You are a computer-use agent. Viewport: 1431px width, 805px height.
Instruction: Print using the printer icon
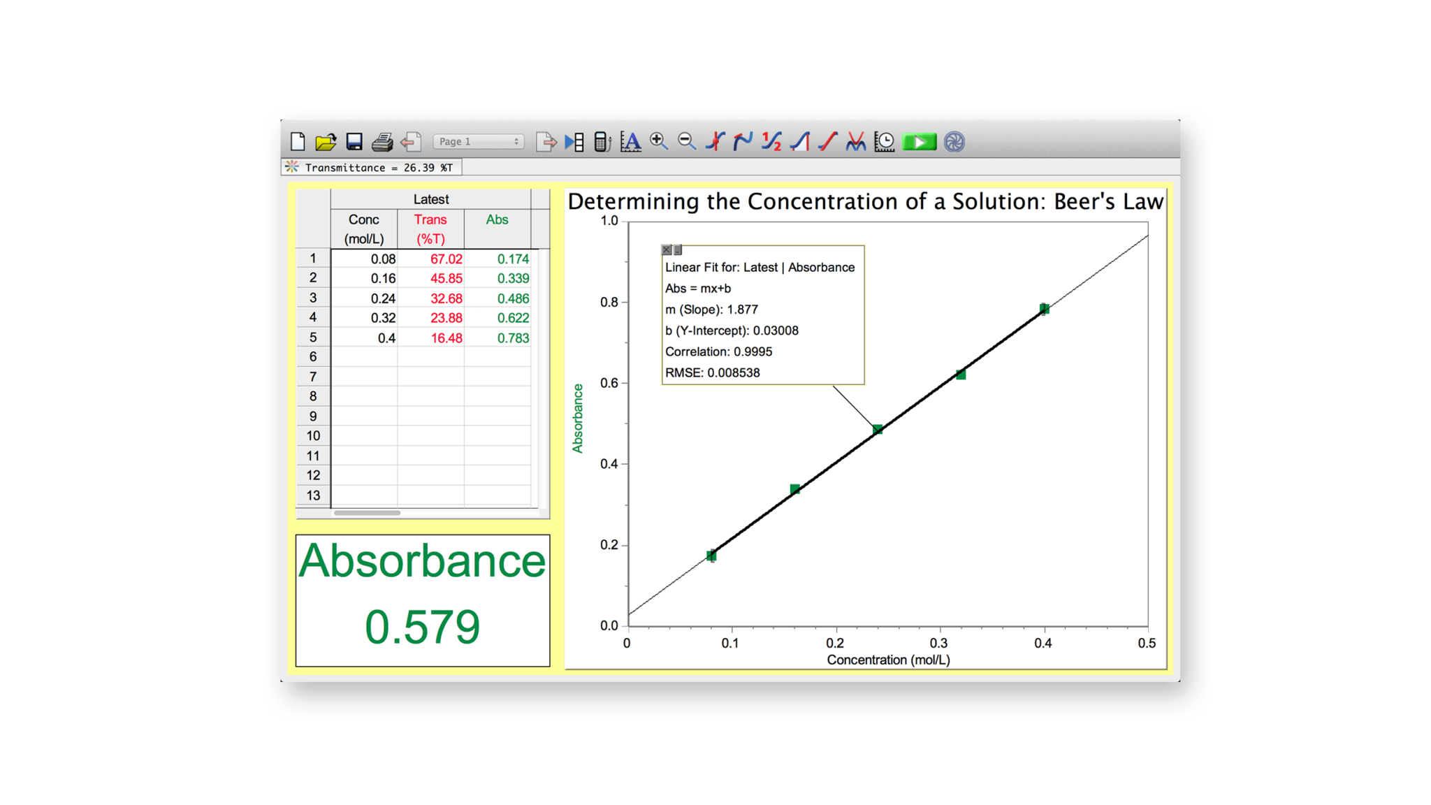382,142
